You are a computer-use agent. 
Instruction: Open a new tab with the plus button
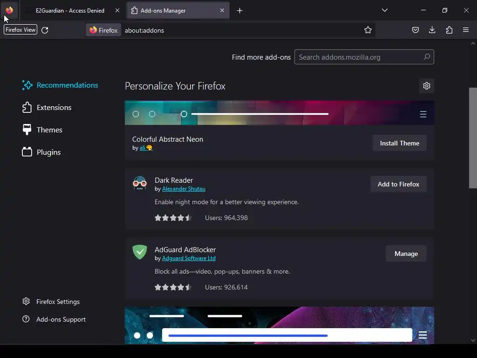tap(240, 11)
